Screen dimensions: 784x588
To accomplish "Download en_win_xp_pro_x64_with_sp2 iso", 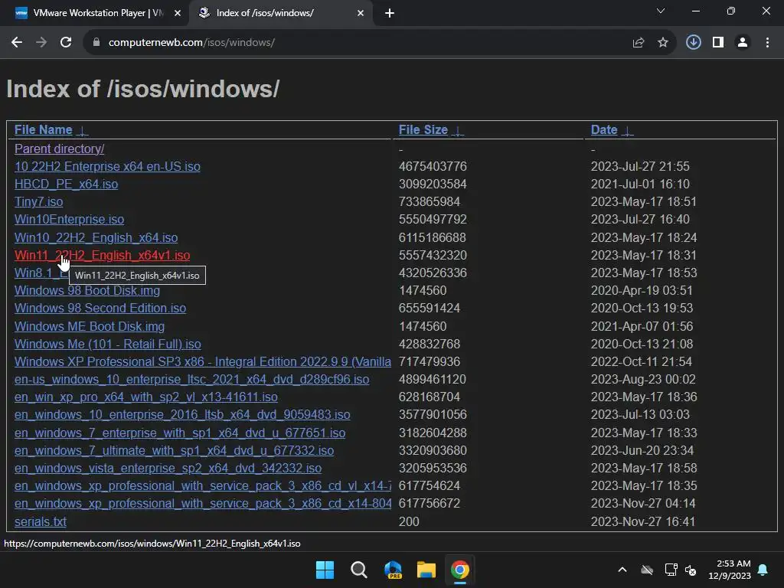I will [x=146, y=397].
